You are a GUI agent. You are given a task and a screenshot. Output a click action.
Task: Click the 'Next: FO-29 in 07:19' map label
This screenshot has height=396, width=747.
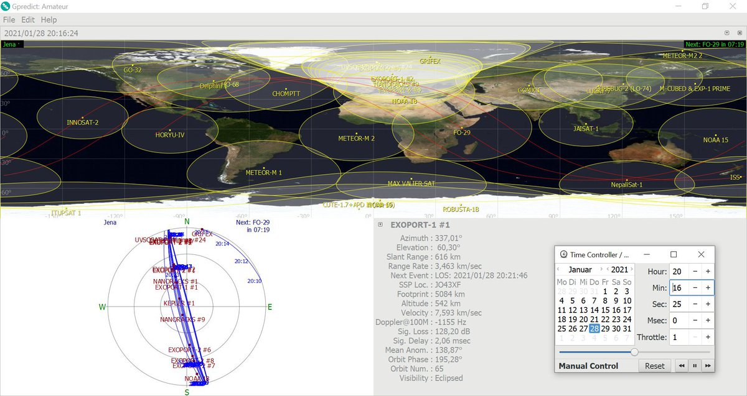coord(714,44)
